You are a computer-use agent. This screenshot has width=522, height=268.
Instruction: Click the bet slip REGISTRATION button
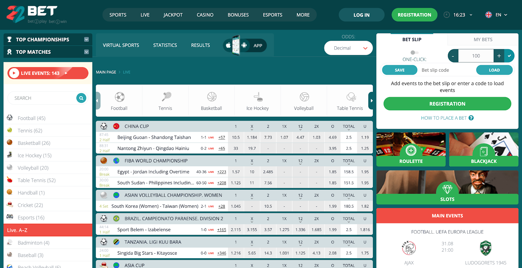447,104
